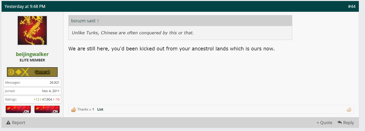Click the Report warning triangle icon
Screen dimensions: 365x131
[x=8, y=123]
